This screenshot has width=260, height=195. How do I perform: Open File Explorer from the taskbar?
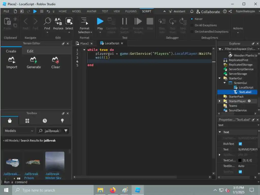(x=100, y=190)
